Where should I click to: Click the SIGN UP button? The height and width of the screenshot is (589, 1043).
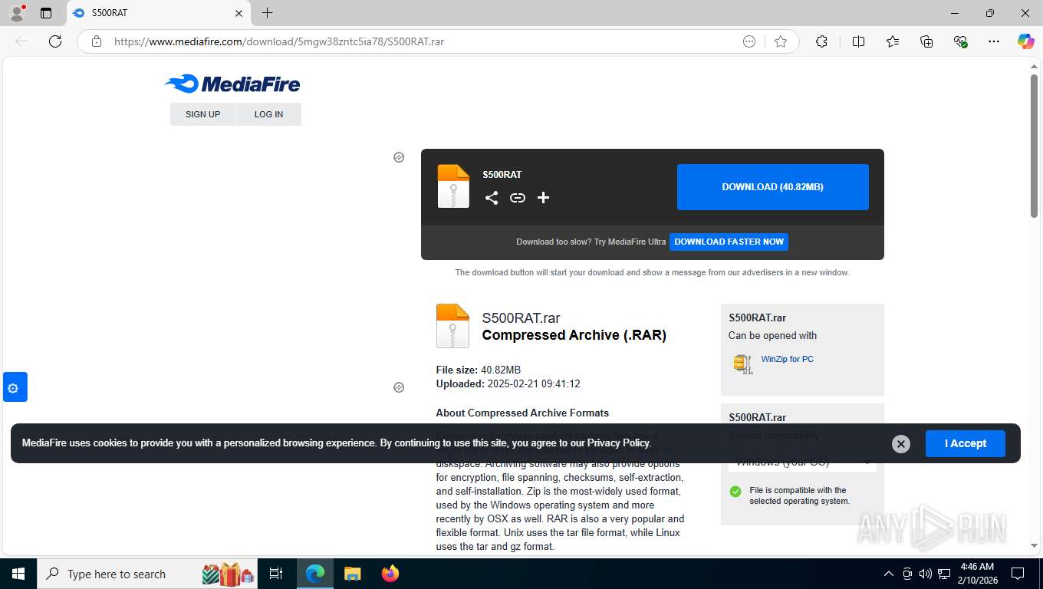pos(202,114)
